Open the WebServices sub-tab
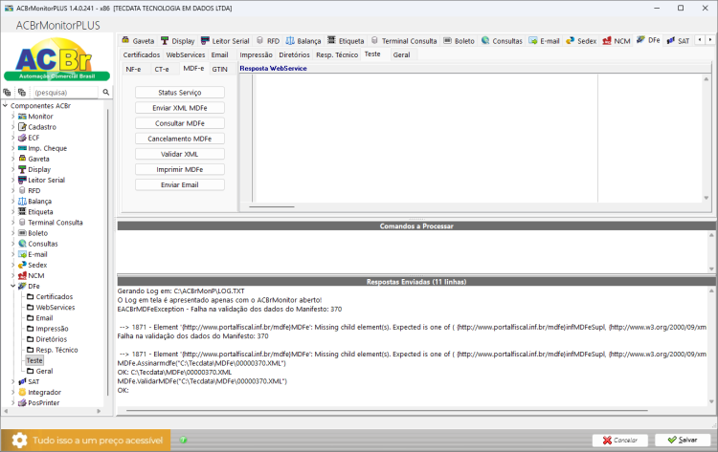718x452 pixels. click(186, 54)
